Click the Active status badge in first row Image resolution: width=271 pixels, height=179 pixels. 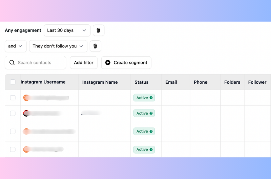click(x=144, y=98)
